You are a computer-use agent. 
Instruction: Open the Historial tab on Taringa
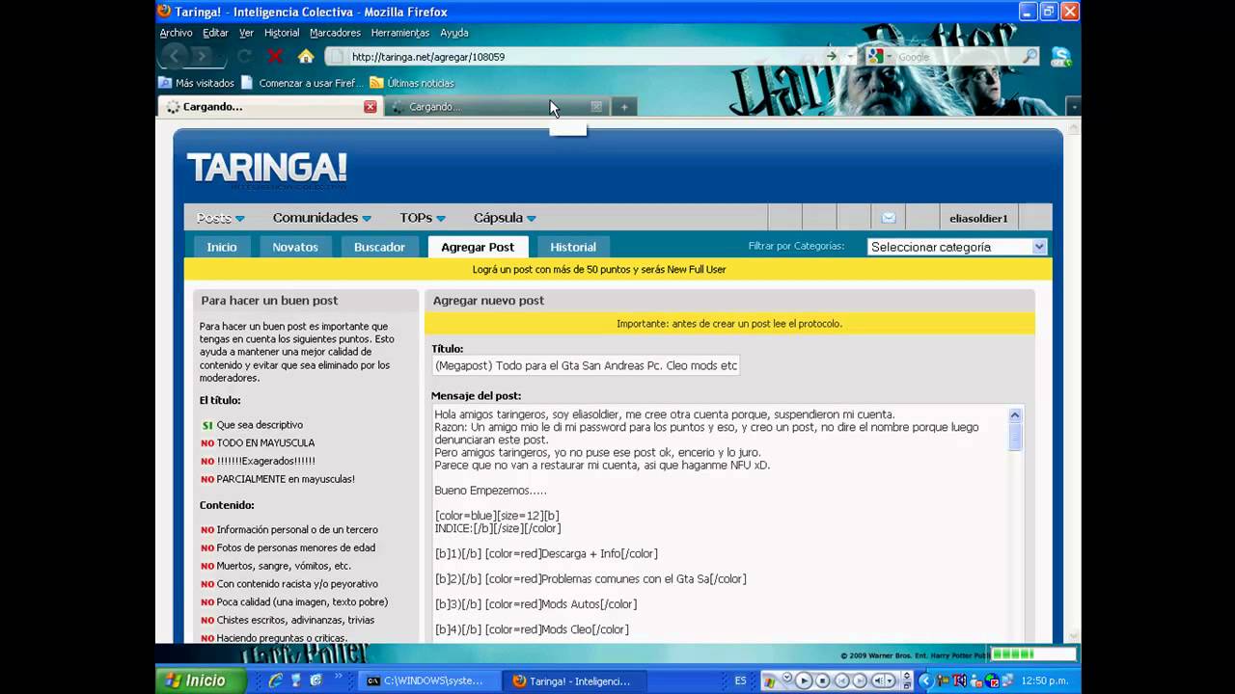tap(573, 247)
